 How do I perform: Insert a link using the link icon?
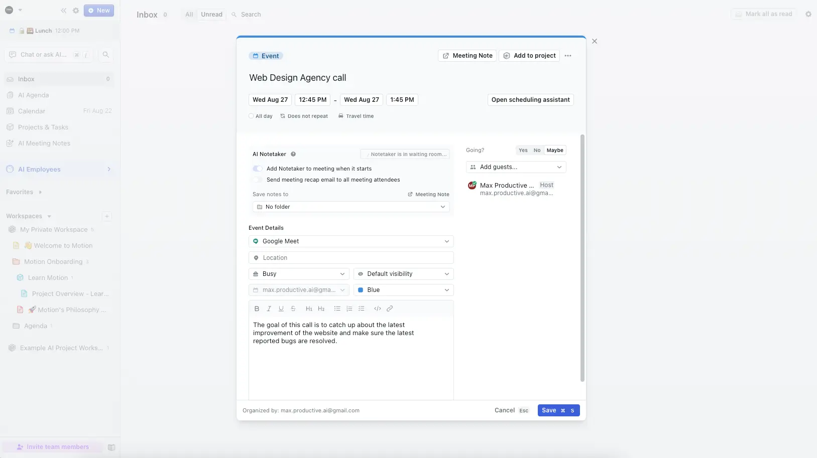(x=390, y=309)
